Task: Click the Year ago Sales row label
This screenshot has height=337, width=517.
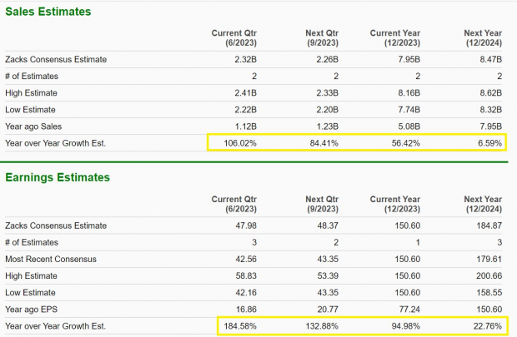Action: pyautogui.click(x=34, y=125)
